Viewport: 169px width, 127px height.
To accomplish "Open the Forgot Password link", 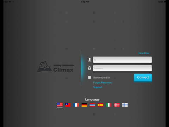I will coord(102,83).
